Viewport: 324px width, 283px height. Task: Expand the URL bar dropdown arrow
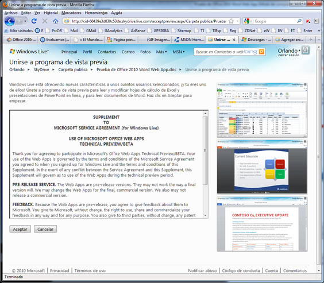point(237,21)
